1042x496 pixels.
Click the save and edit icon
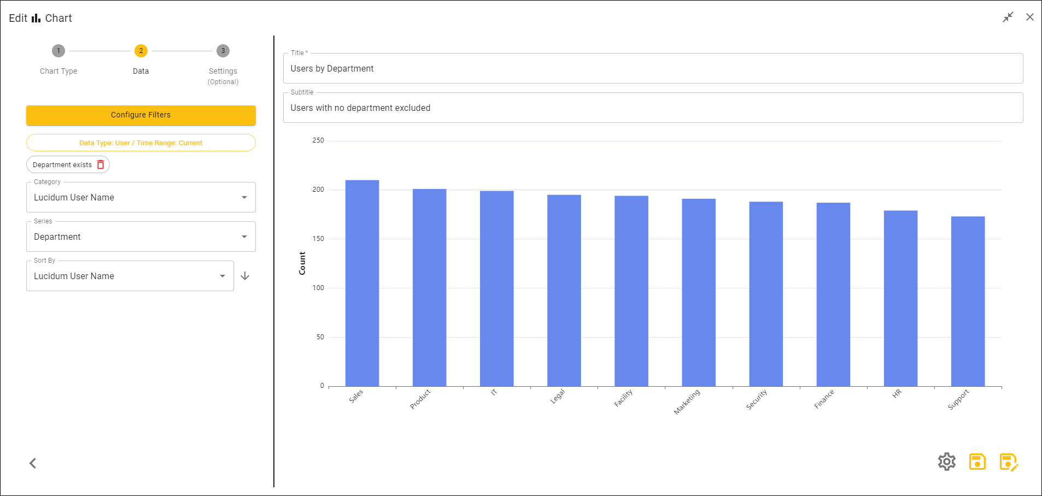1009,462
